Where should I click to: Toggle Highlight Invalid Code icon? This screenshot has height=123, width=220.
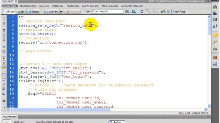[4, 63]
